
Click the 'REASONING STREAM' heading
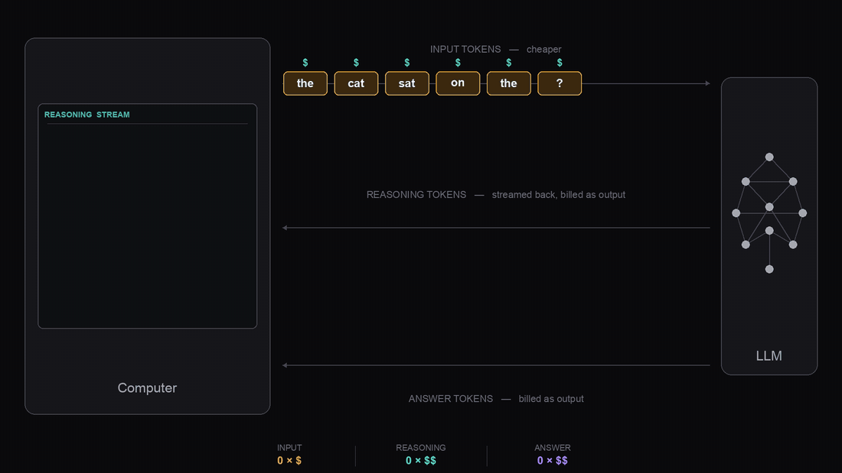87,115
